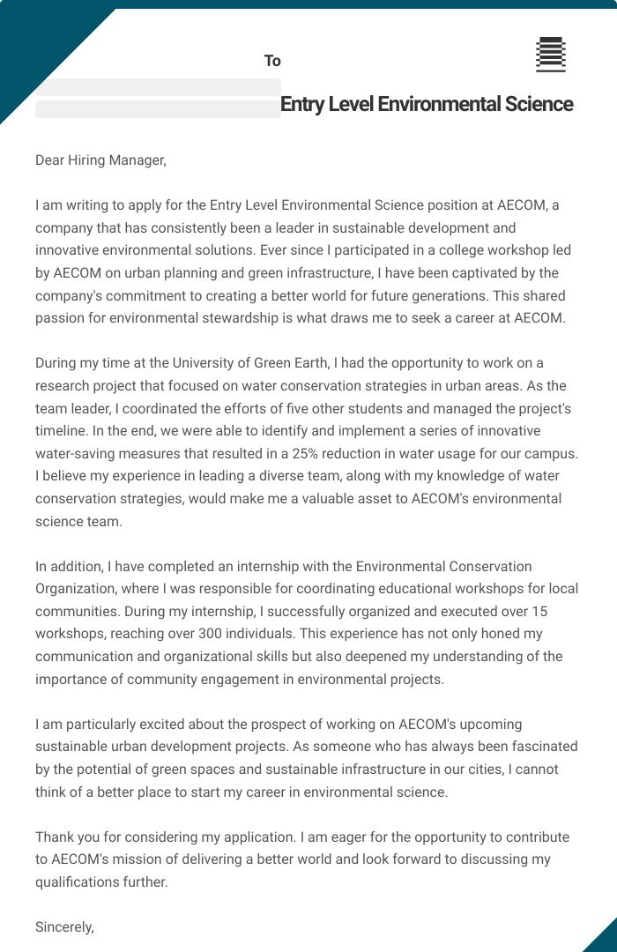The width and height of the screenshot is (617, 952).
Task: Click the teal triangle in the bottom-right corner
Action: [602, 938]
